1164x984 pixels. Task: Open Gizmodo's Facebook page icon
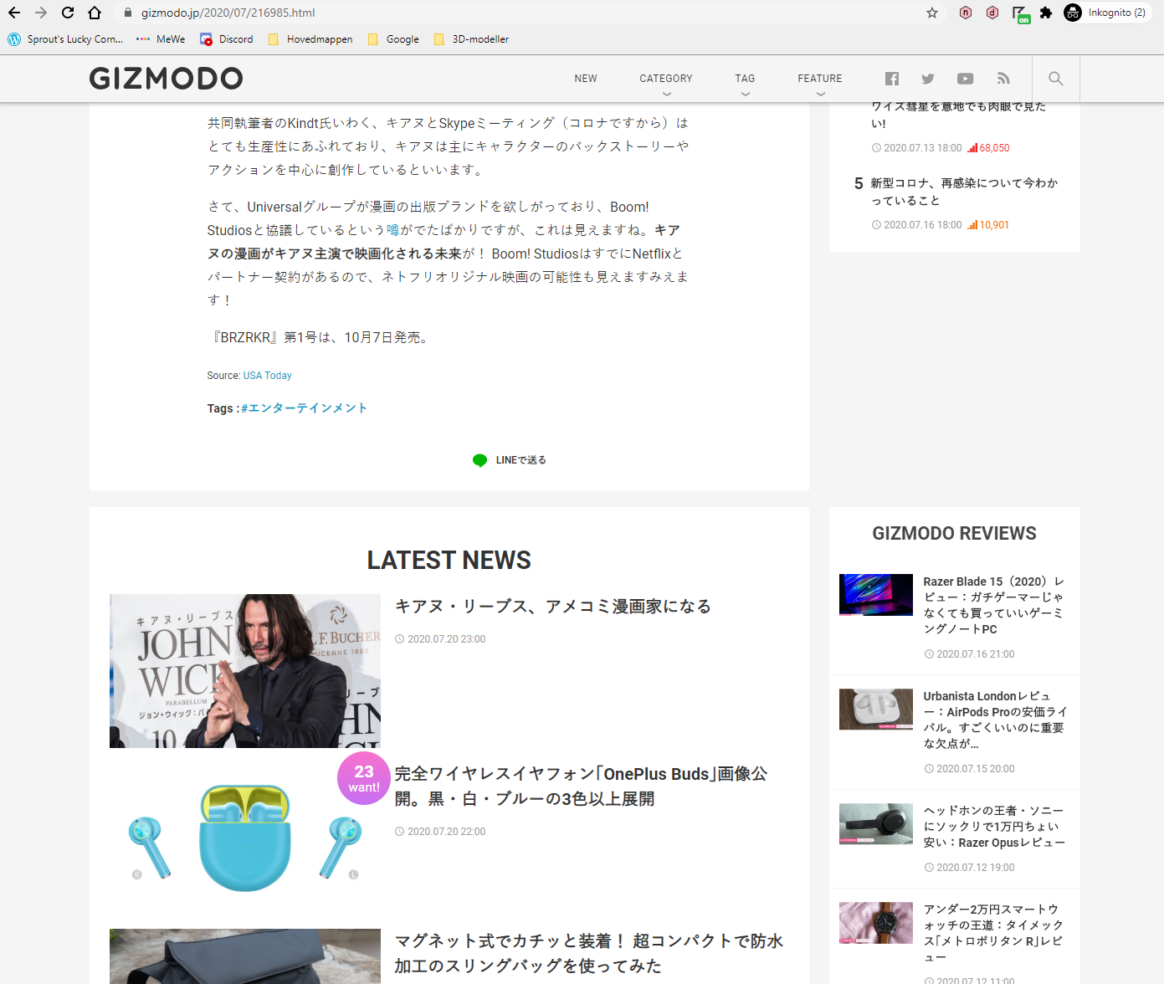click(891, 78)
